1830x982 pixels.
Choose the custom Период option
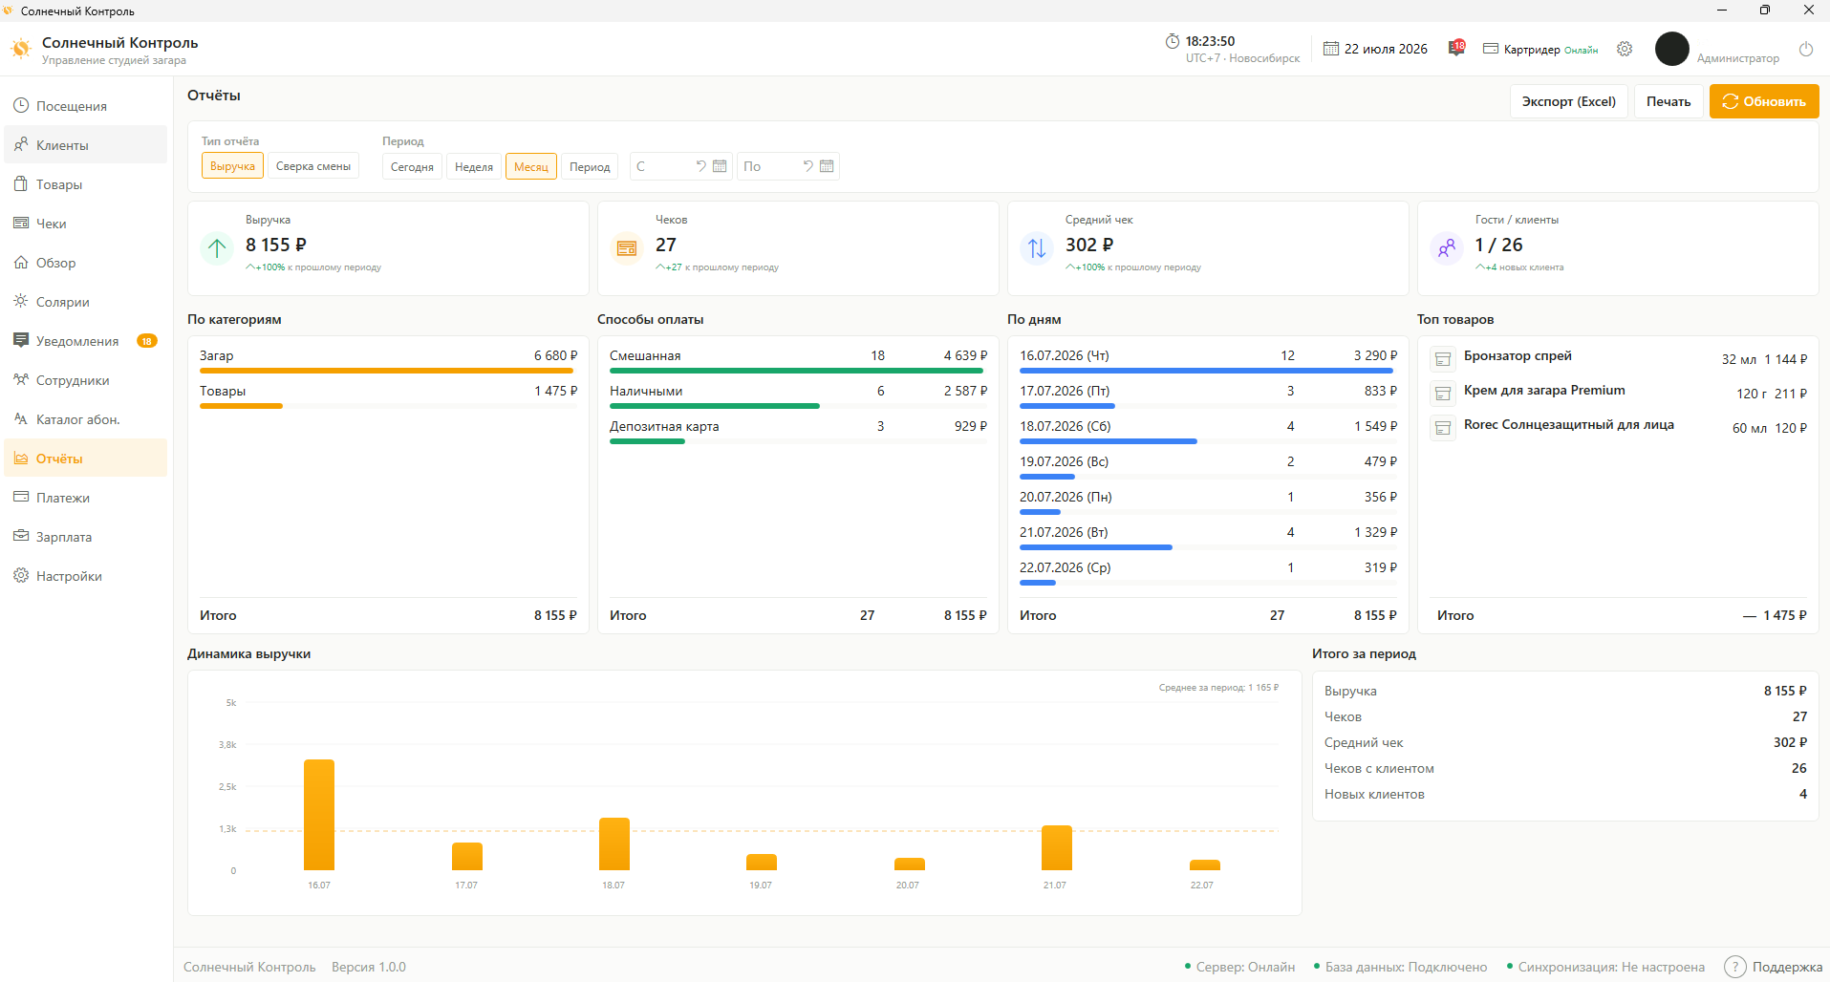(590, 166)
